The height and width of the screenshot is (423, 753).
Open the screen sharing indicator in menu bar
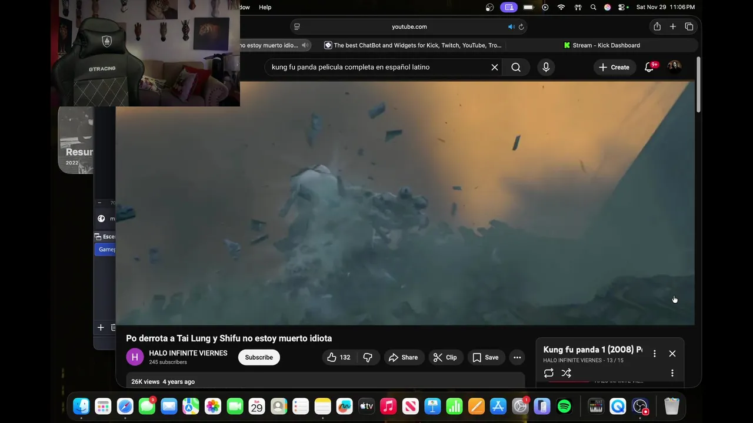[x=509, y=7]
